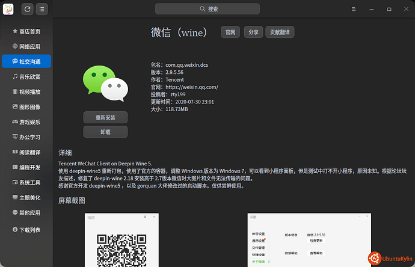Screen dimensions: 415x267
Task: Click the picture icon for 图形图像
Action: point(15,106)
